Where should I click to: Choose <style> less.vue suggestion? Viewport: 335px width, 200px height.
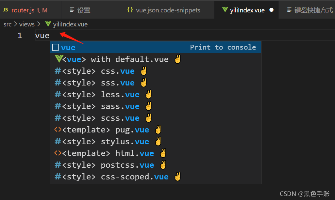pyautogui.click(x=156, y=94)
